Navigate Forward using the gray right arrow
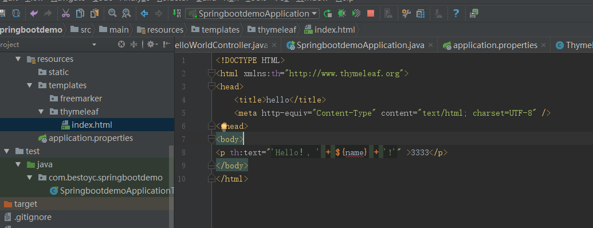This screenshot has height=228, width=593. pyautogui.click(x=159, y=14)
